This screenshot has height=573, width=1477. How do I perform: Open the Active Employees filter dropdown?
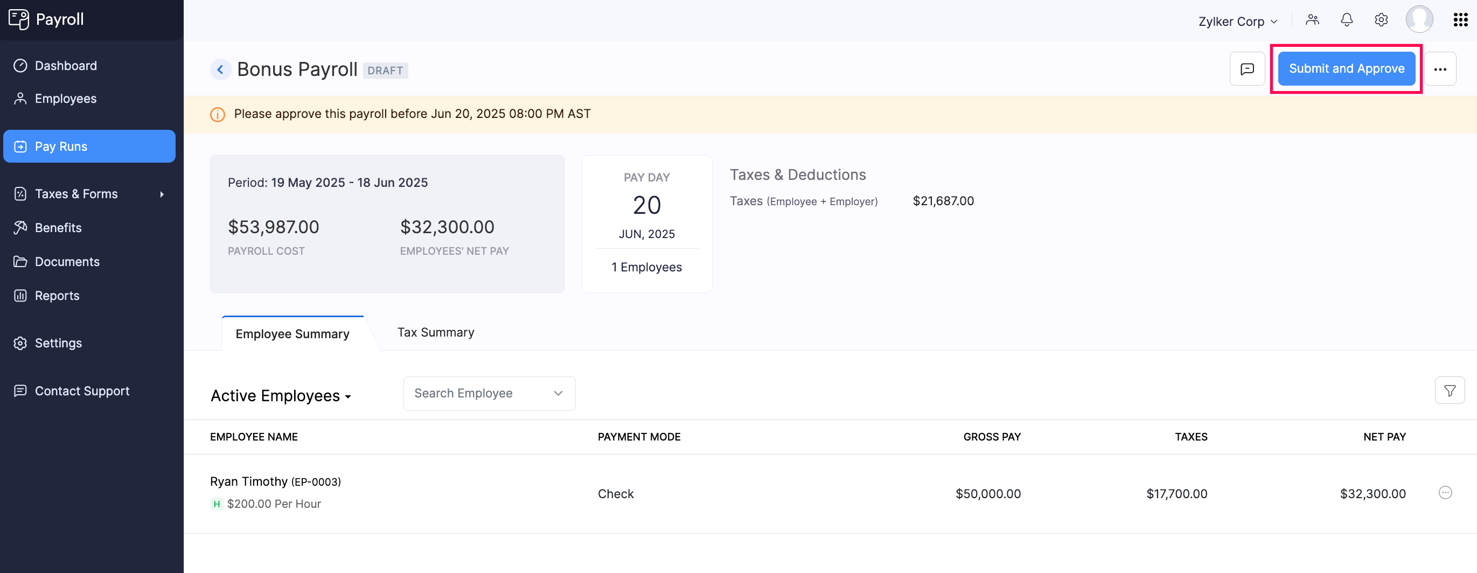pyautogui.click(x=281, y=395)
